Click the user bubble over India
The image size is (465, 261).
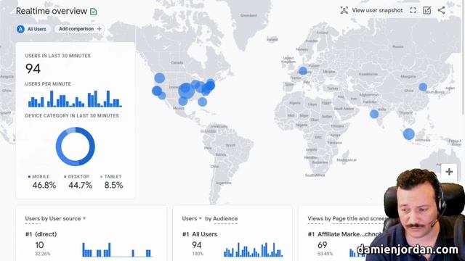374,114
